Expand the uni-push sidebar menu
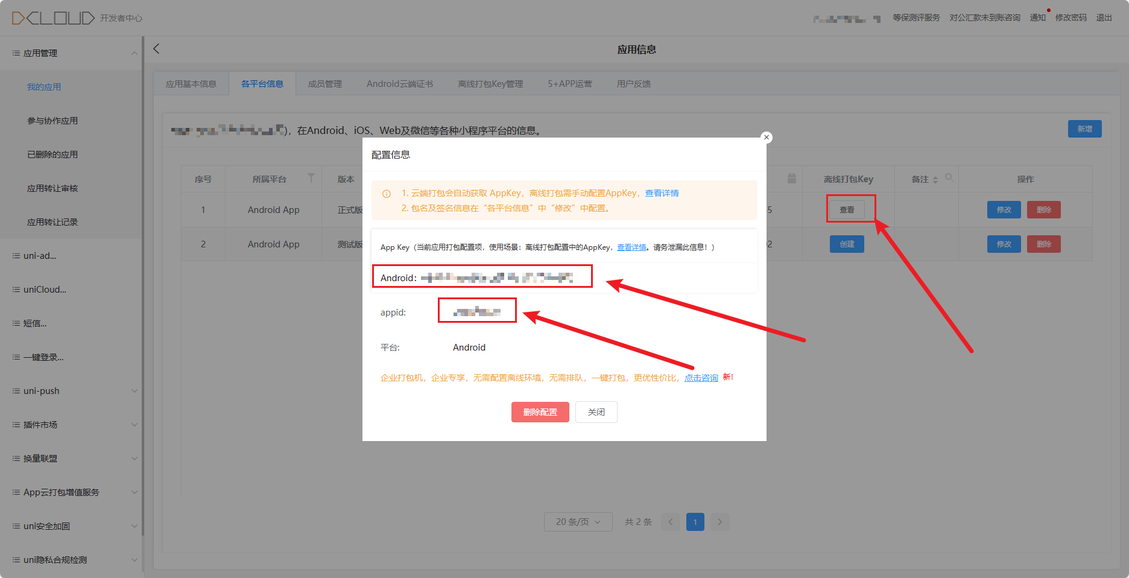Image resolution: width=1129 pixels, height=578 pixels. [x=134, y=391]
